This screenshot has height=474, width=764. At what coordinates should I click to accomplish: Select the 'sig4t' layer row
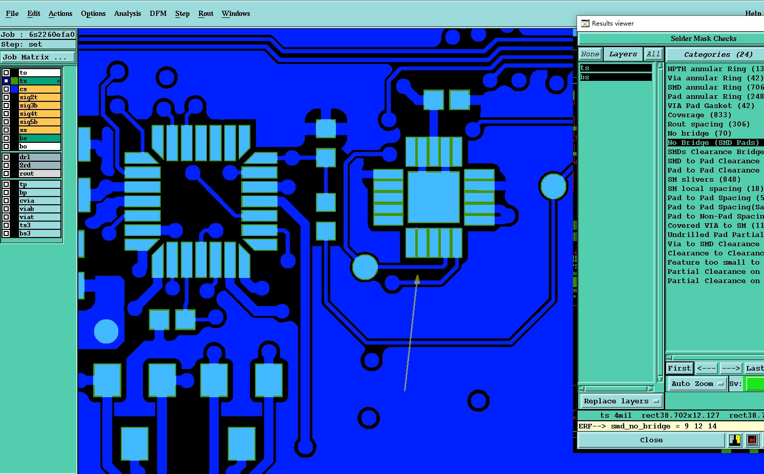pos(40,114)
